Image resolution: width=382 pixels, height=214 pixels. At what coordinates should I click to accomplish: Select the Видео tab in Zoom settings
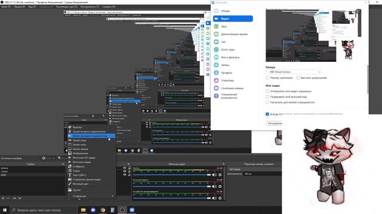233,18
